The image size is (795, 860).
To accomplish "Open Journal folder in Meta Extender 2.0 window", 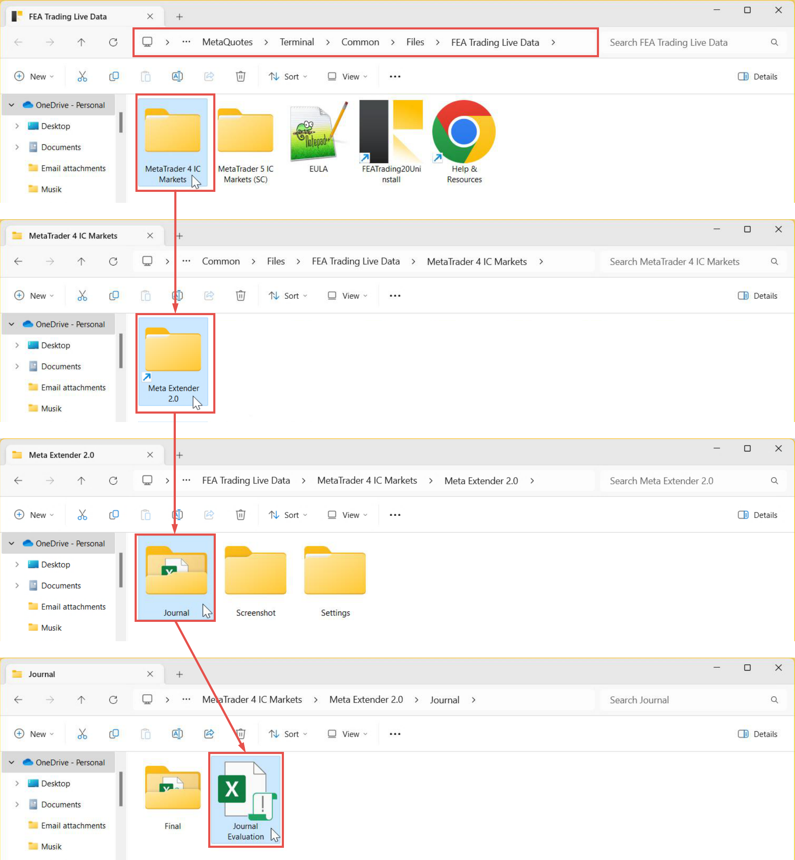I will coord(176,578).
